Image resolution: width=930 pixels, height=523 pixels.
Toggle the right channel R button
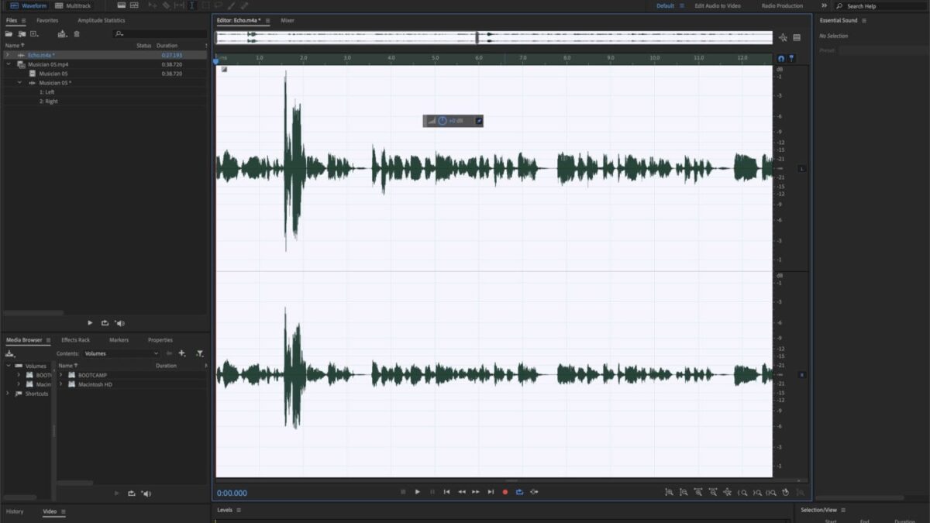tap(802, 375)
